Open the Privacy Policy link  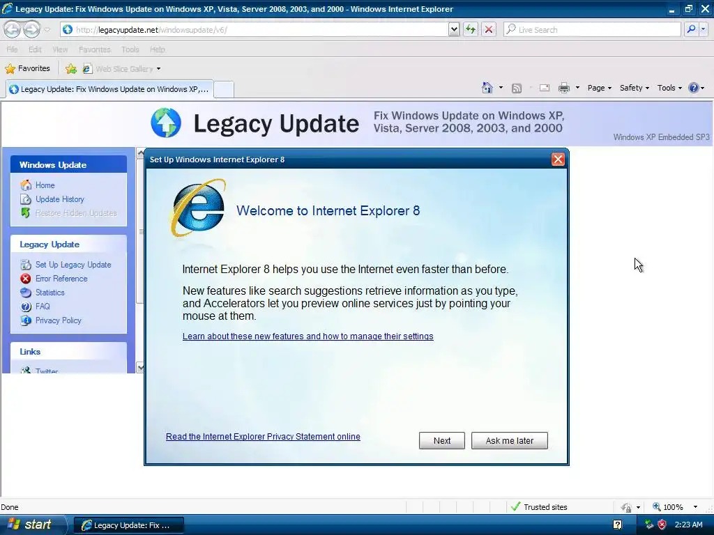[x=59, y=320]
